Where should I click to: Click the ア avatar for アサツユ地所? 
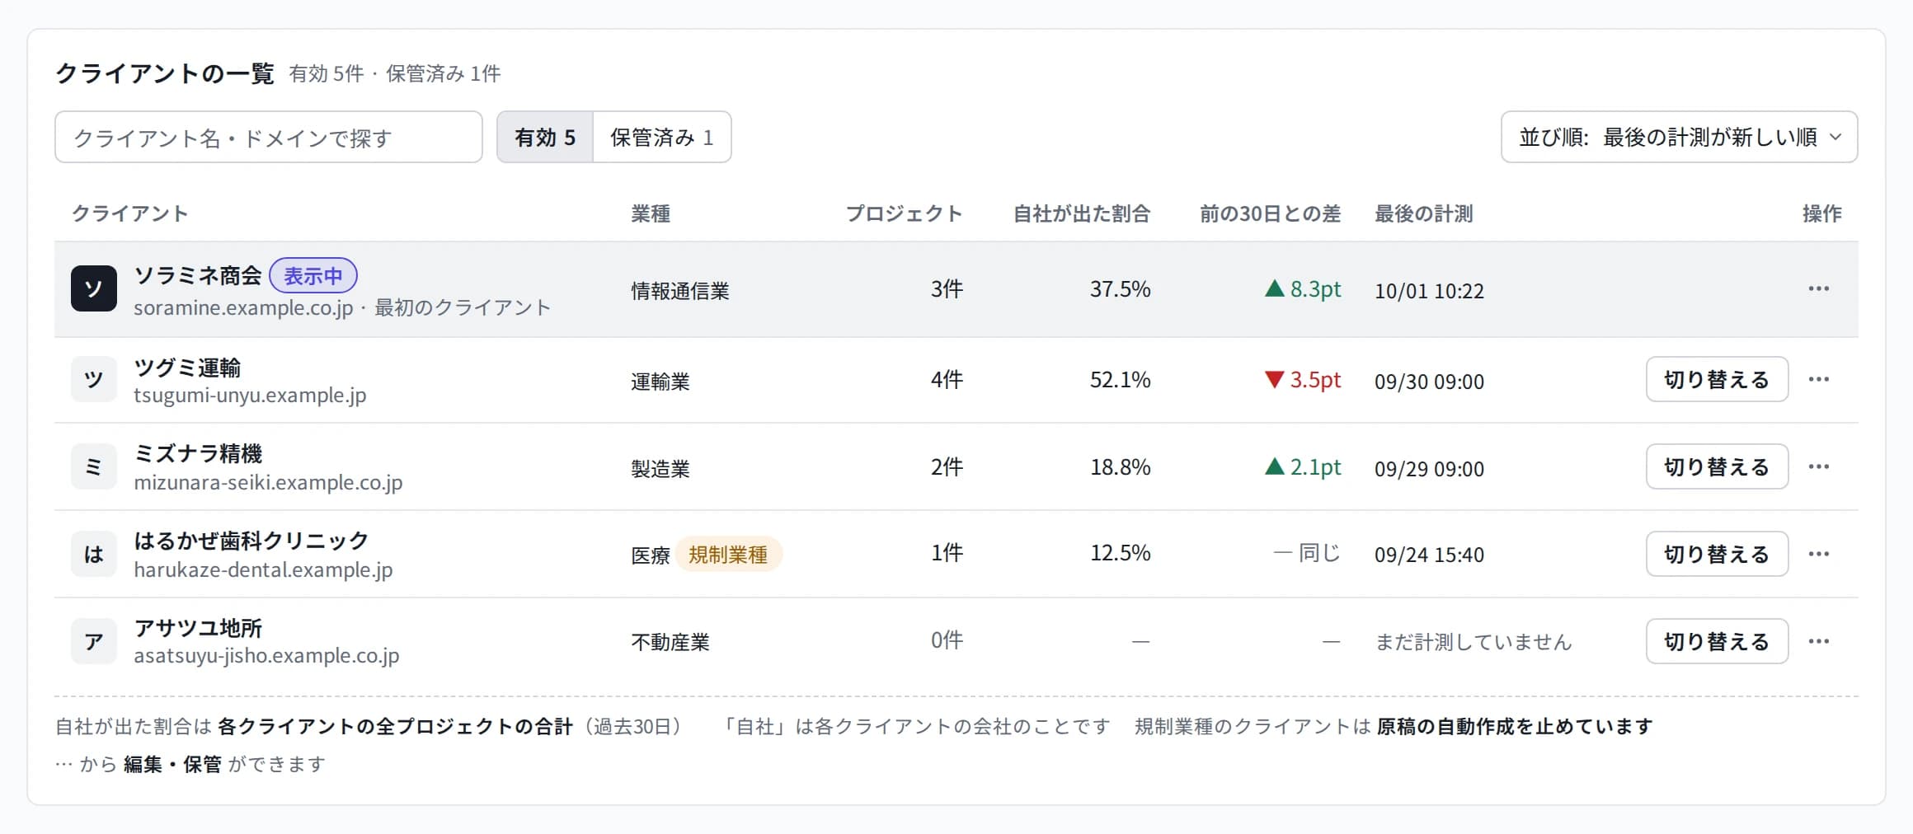point(94,641)
